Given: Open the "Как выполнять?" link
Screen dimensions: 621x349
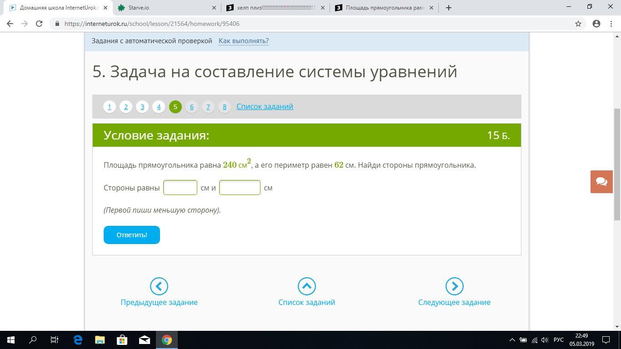Looking at the screenshot, I should (243, 41).
